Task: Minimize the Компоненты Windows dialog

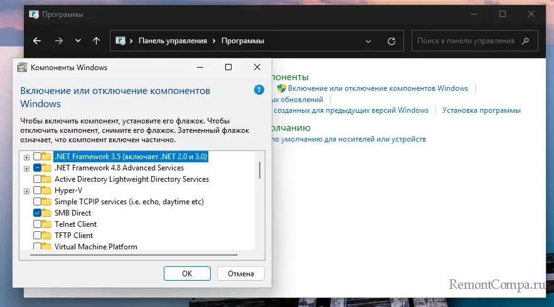Action: pyautogui.click(x=200, y=67)
